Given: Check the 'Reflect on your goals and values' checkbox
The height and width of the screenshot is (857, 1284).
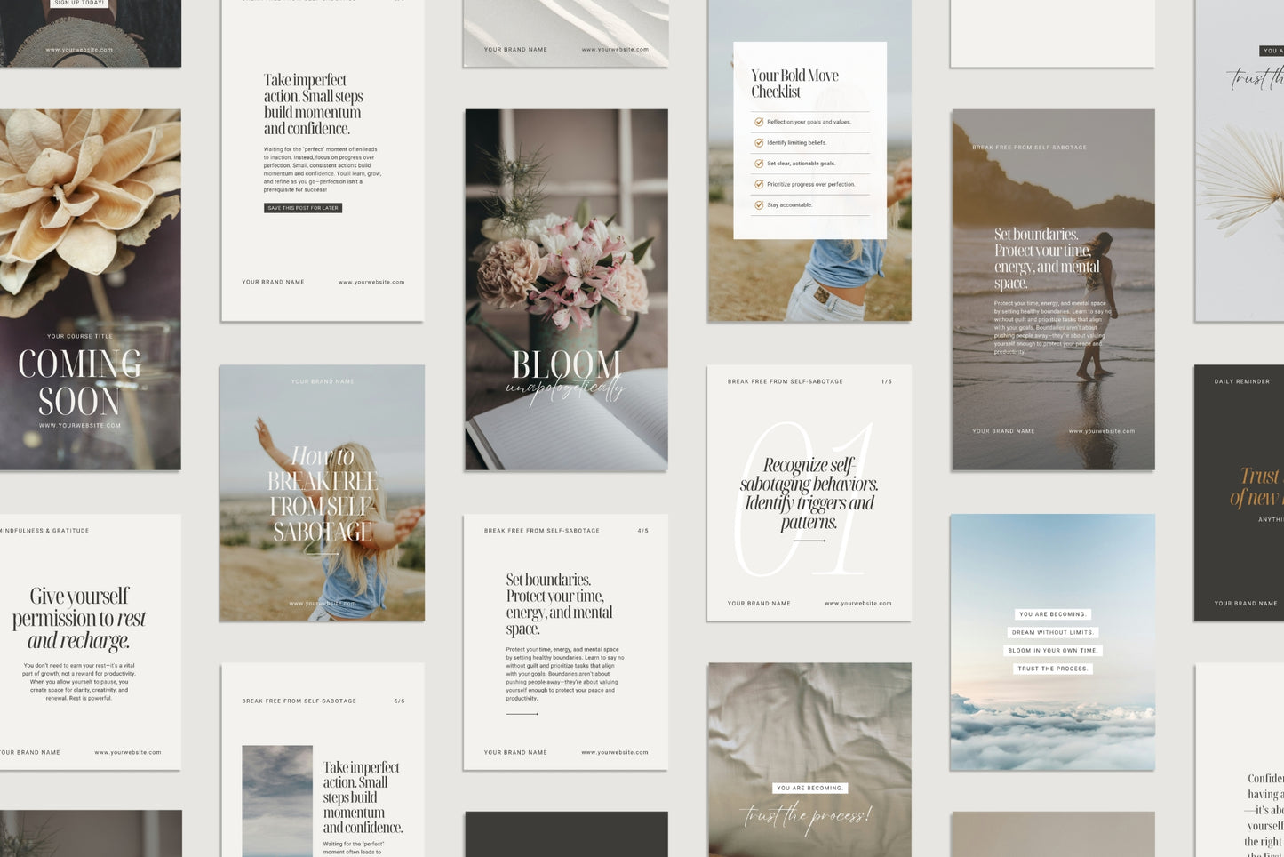Looking at the screenshot, I should tap(759, 122).
